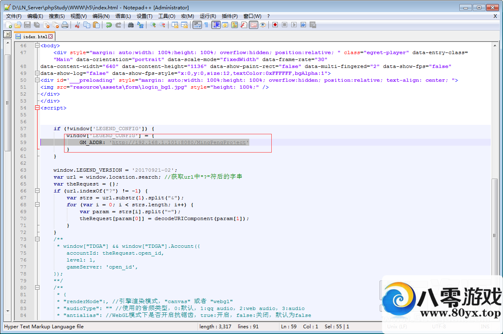The height and width of the screenshot is (334, 503).
Task: Toggle the indent guide button
Action: click(216, 25)
